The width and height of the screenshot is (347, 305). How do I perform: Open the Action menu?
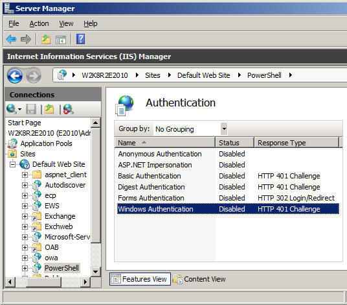click(x=39, y=23)
